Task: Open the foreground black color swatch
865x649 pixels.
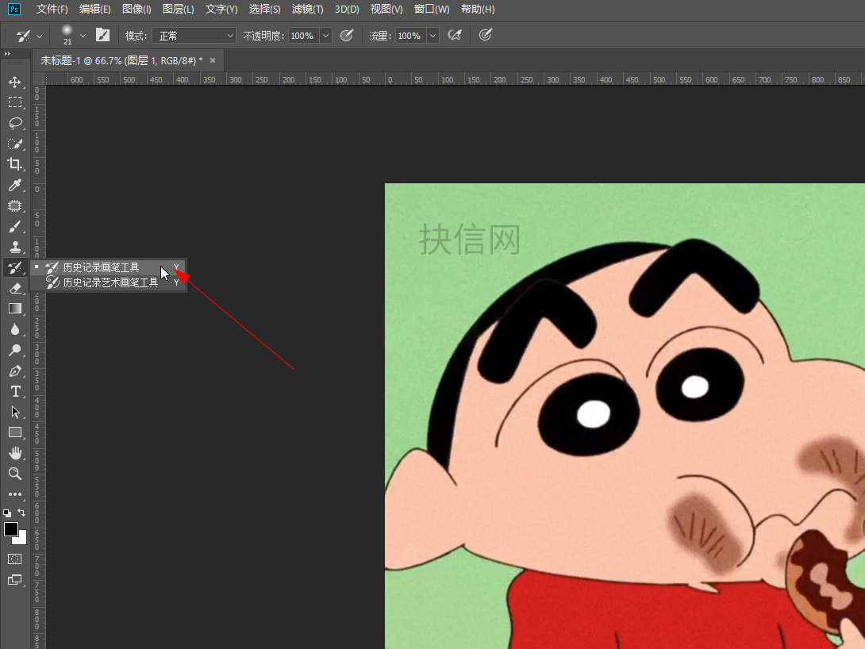Action: click(10, 528)
